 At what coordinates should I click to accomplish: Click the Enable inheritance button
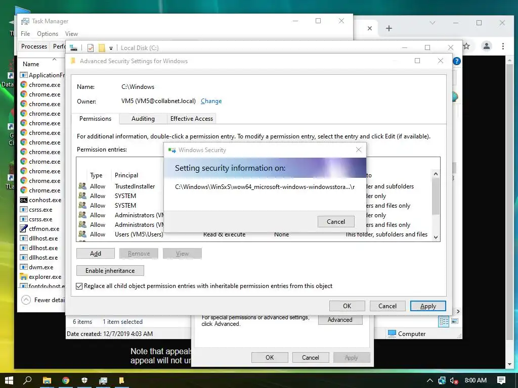click(110, 271)
